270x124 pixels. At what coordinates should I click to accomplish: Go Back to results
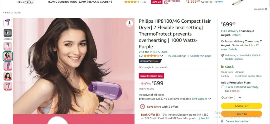point(12,13)
